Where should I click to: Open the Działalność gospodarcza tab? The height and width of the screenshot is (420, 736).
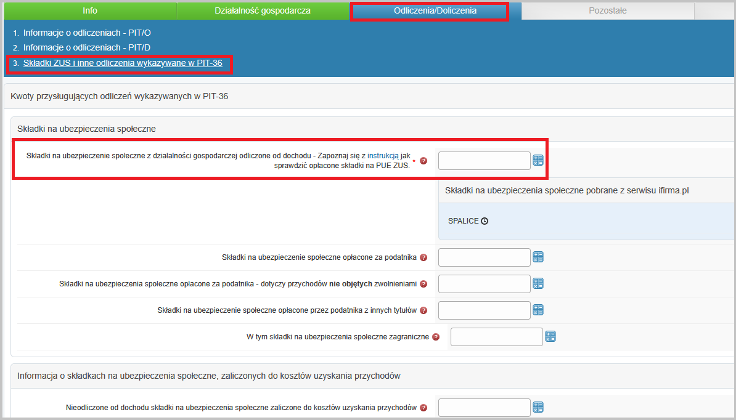click(263, 10)
